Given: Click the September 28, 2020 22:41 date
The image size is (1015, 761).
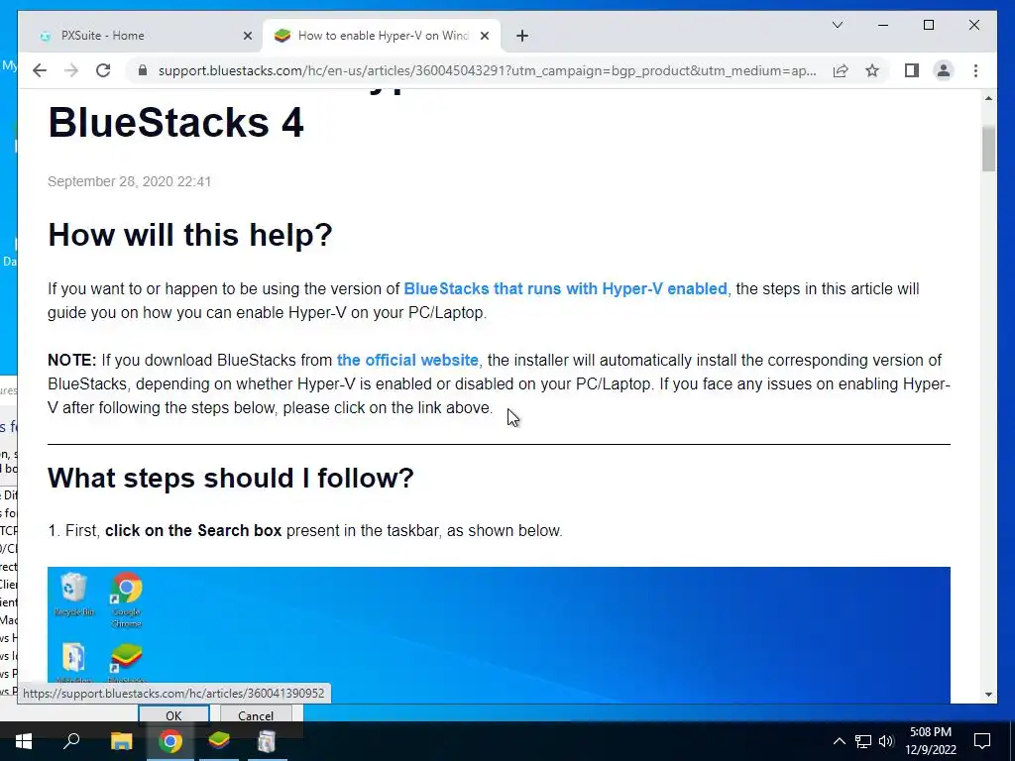Looking at the screenshot, I should 130,182.
